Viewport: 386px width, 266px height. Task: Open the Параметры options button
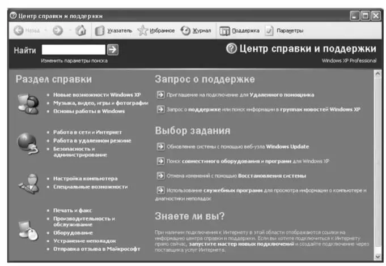[285, 31]
